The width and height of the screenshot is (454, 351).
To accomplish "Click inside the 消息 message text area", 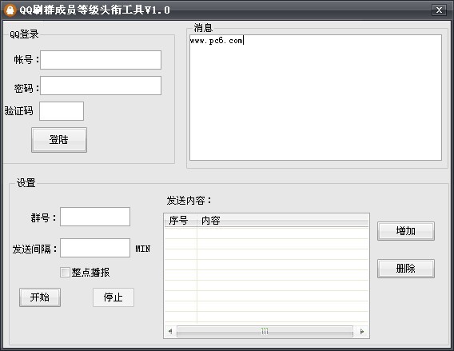I will coord(316,98).
